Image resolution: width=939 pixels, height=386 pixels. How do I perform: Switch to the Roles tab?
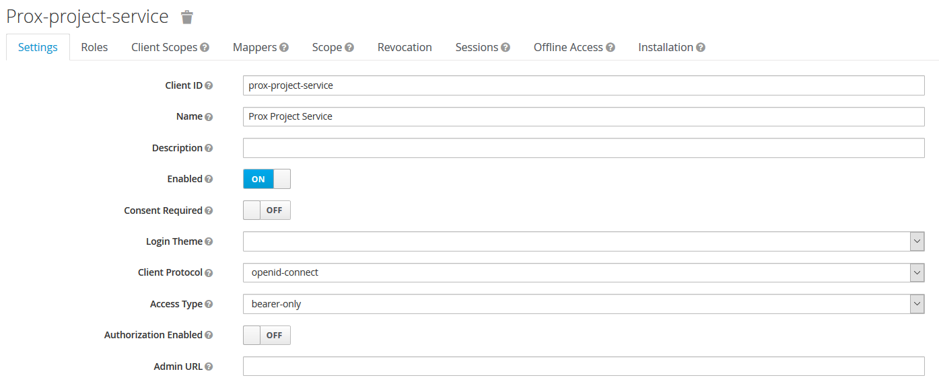(94, 47)
